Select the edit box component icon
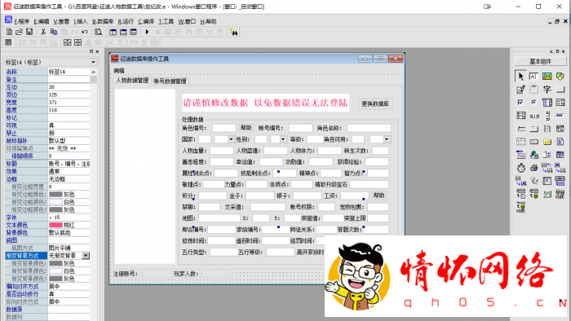This screenshot has width=571, height=321. click(x=533, y=76)
